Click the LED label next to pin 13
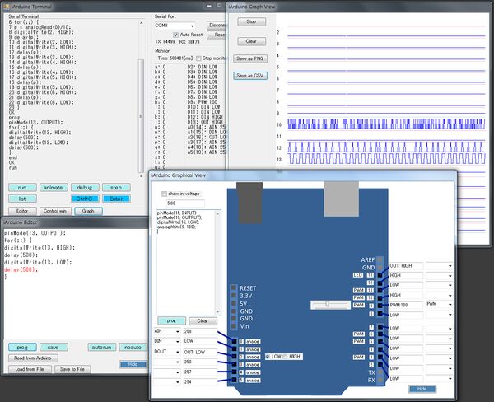This screenshot has height=402, width=494. (358, 274)
